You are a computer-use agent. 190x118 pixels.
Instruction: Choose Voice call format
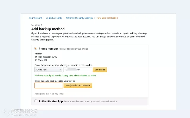pos(36,60)
